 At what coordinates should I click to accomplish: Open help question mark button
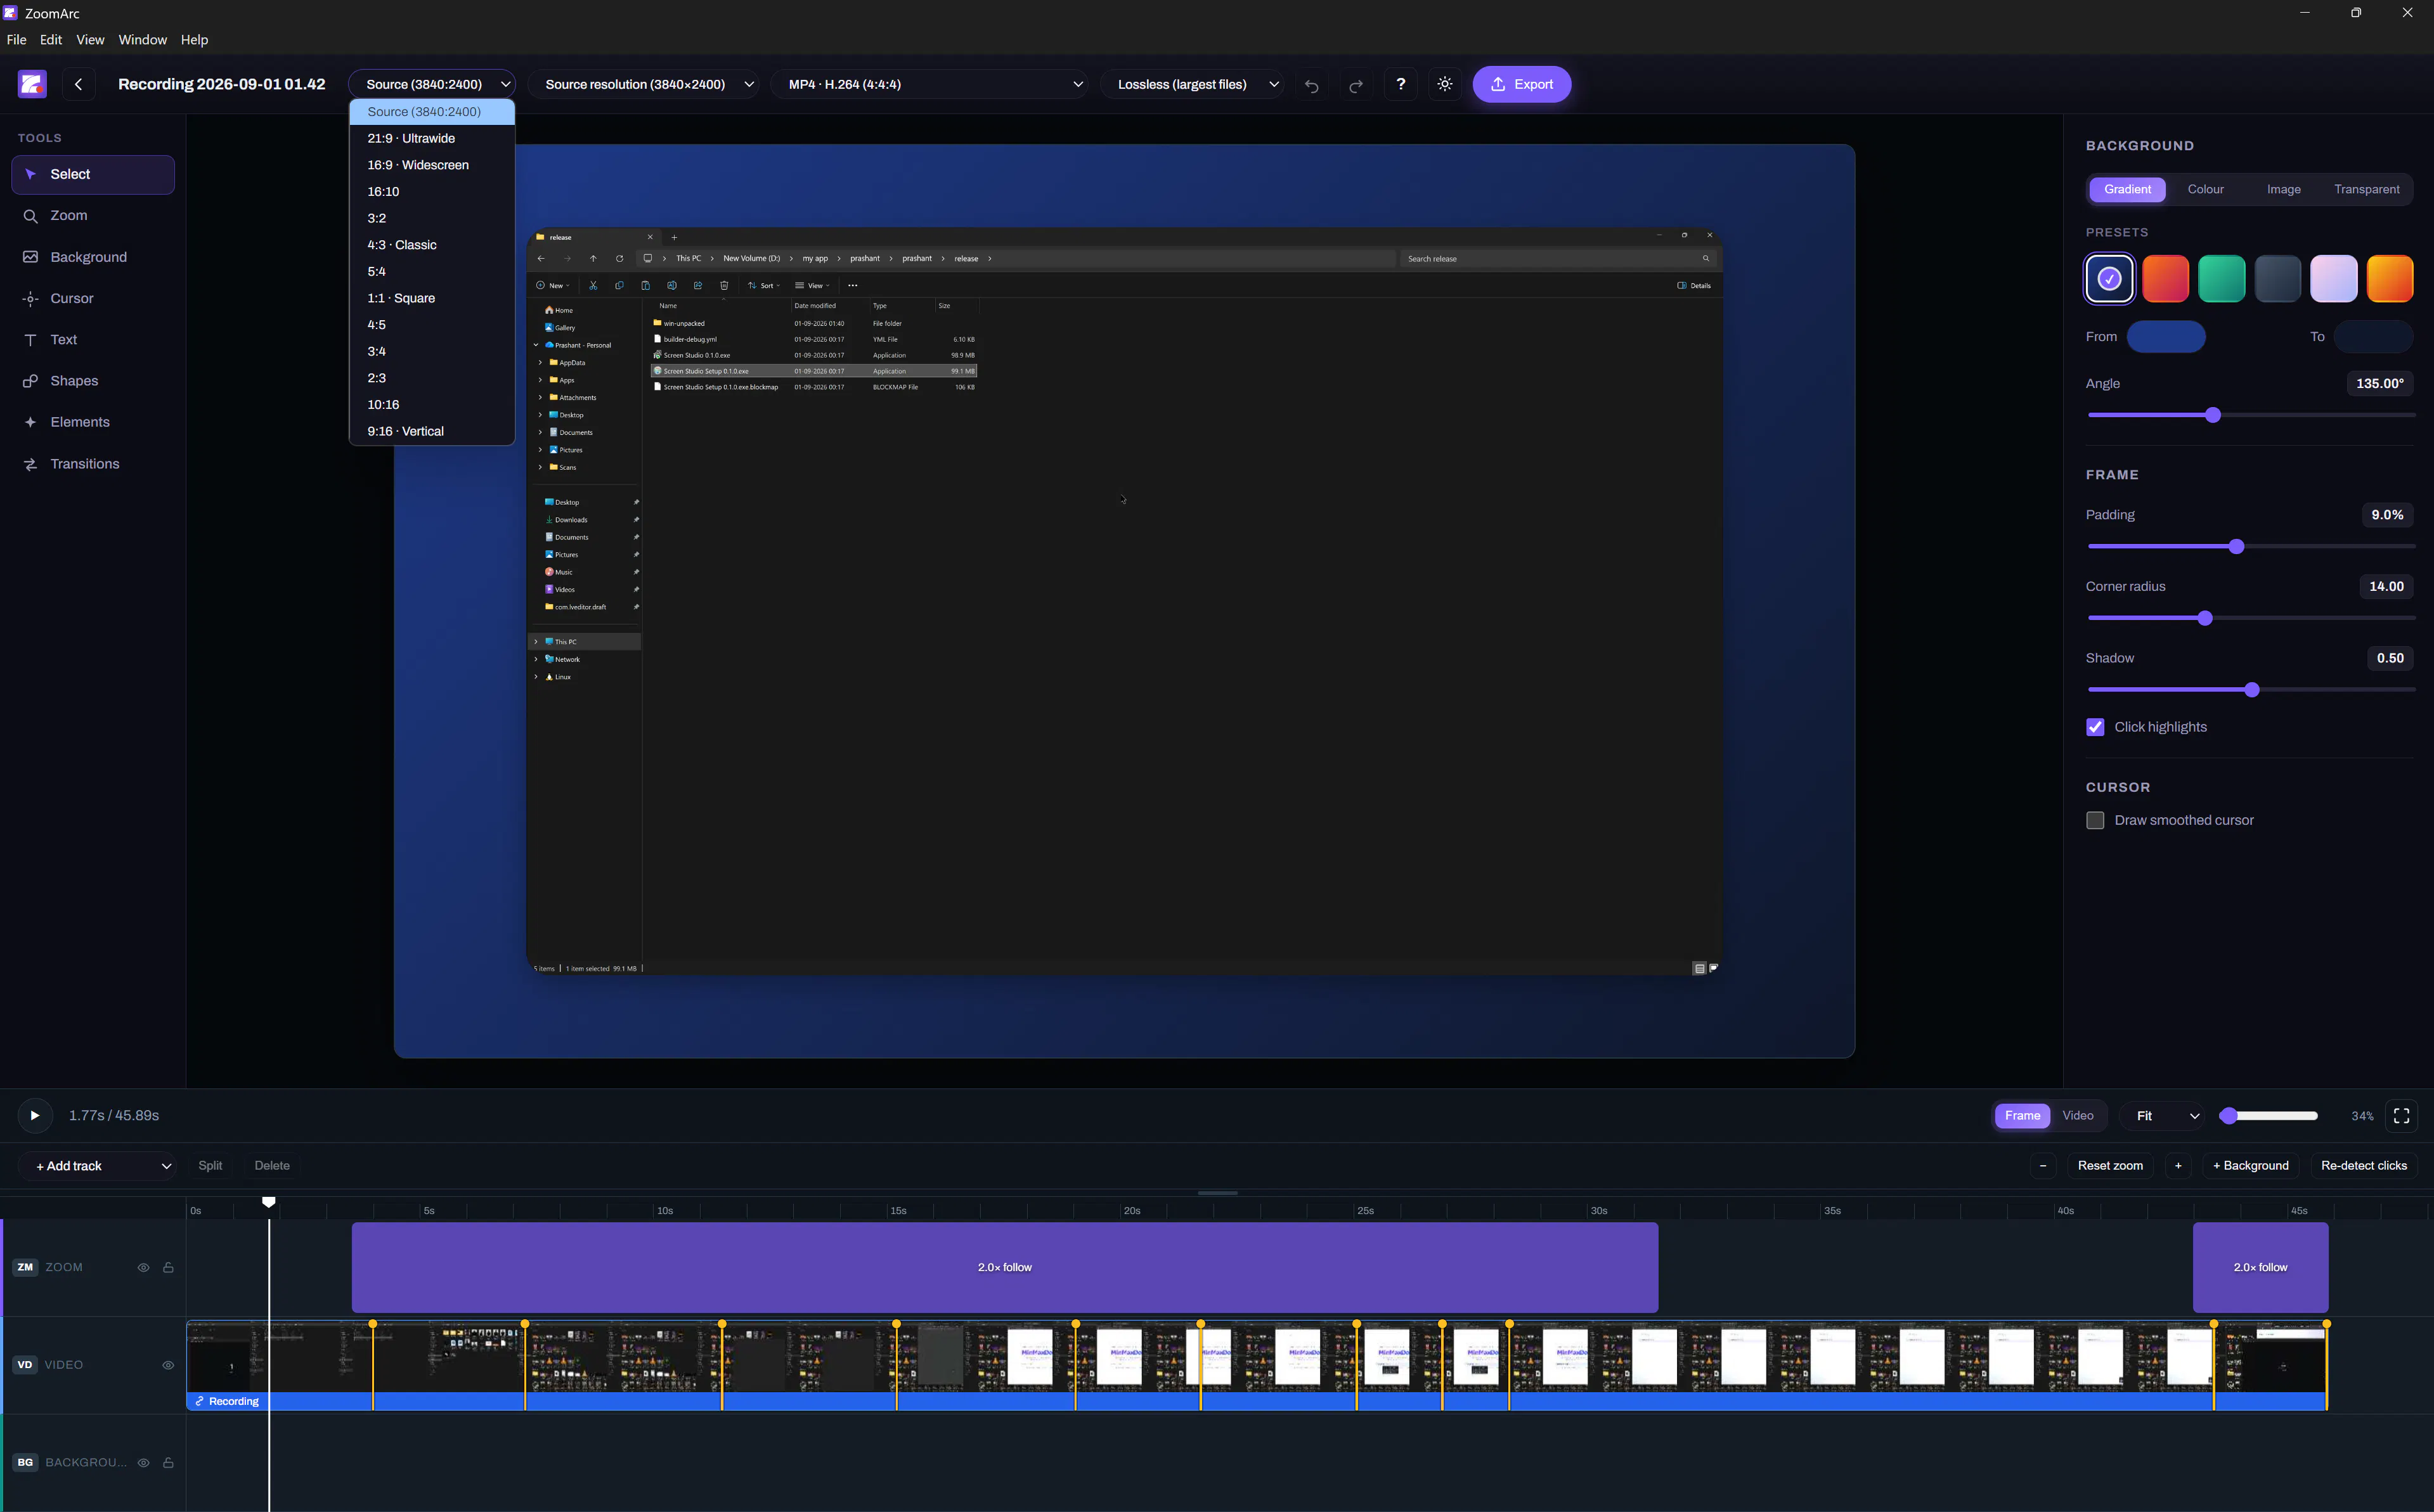tap(1400, 85)
